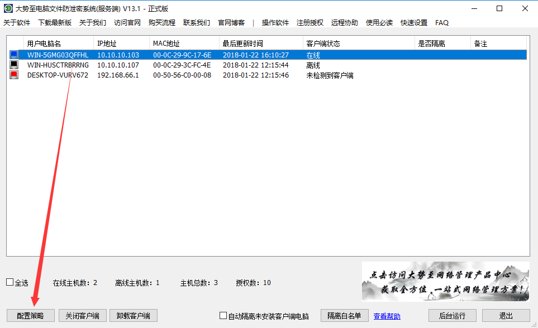This screenshot has height=328, width=538.
Task: Open the 关于软件 menu
Action: pos(17,23)
